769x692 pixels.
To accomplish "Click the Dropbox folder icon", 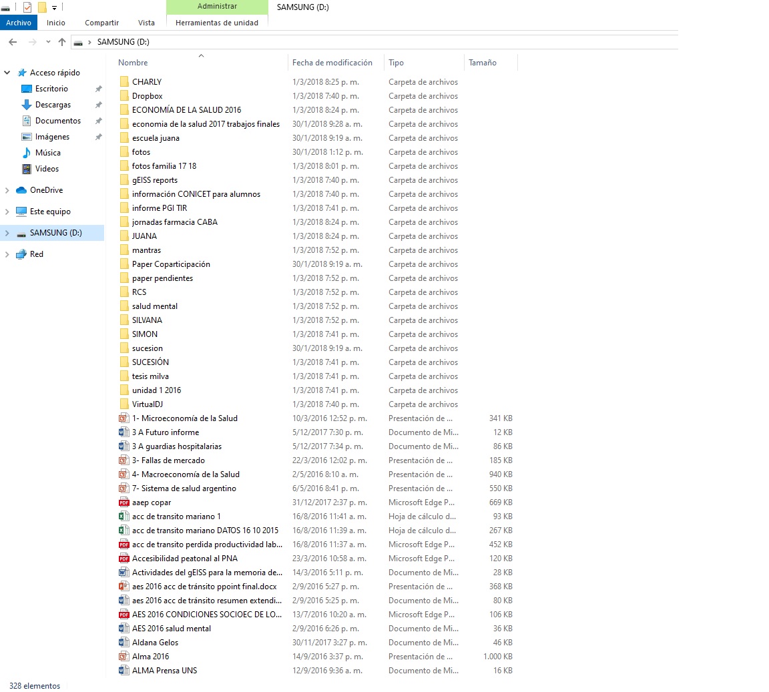I will [123, 96].
